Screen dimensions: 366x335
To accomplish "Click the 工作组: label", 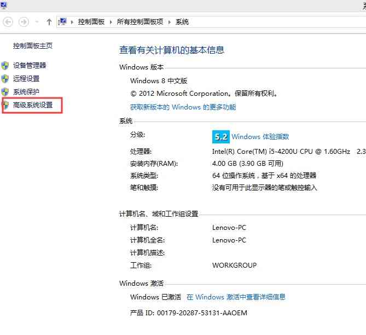I will [141, 265].
